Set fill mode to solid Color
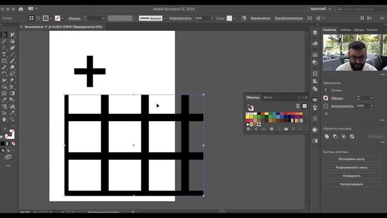The image size is (387, 218). tap(2, 144)
